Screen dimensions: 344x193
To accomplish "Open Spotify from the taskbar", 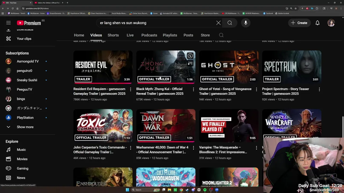I will [x=205, y=190].
